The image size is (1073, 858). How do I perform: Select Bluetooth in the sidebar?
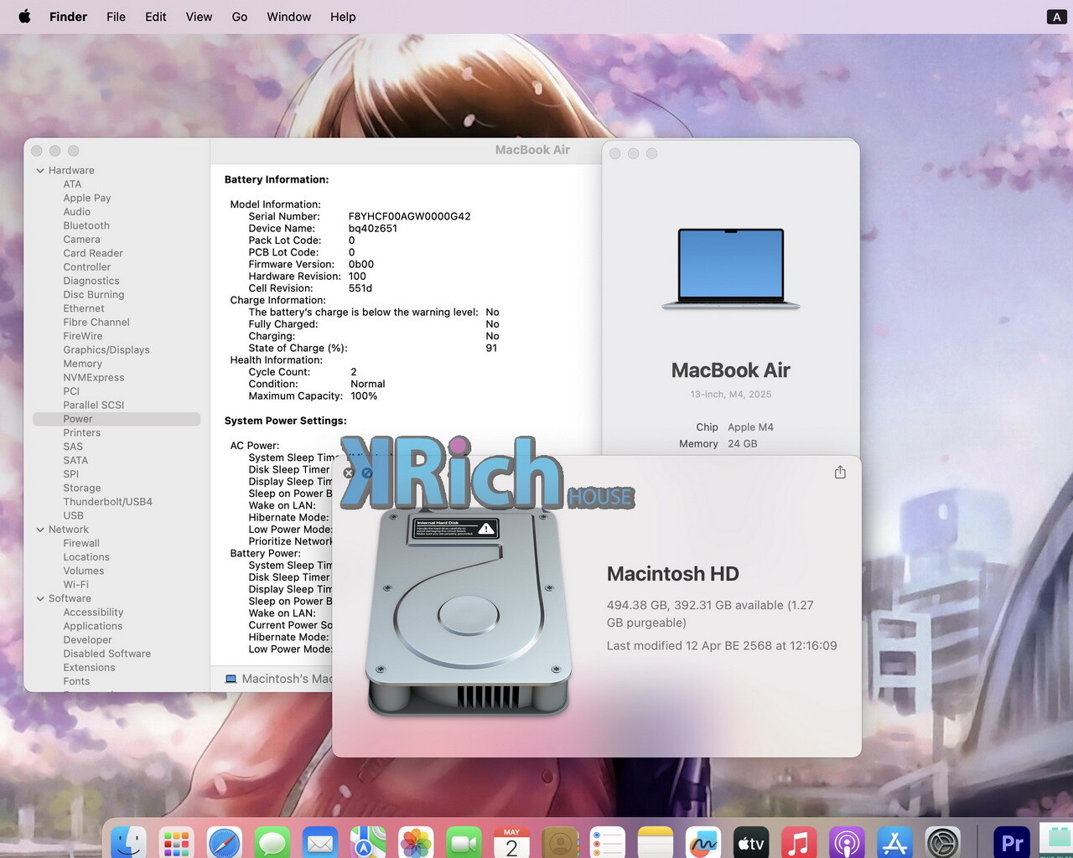click(x=86, y=225)
